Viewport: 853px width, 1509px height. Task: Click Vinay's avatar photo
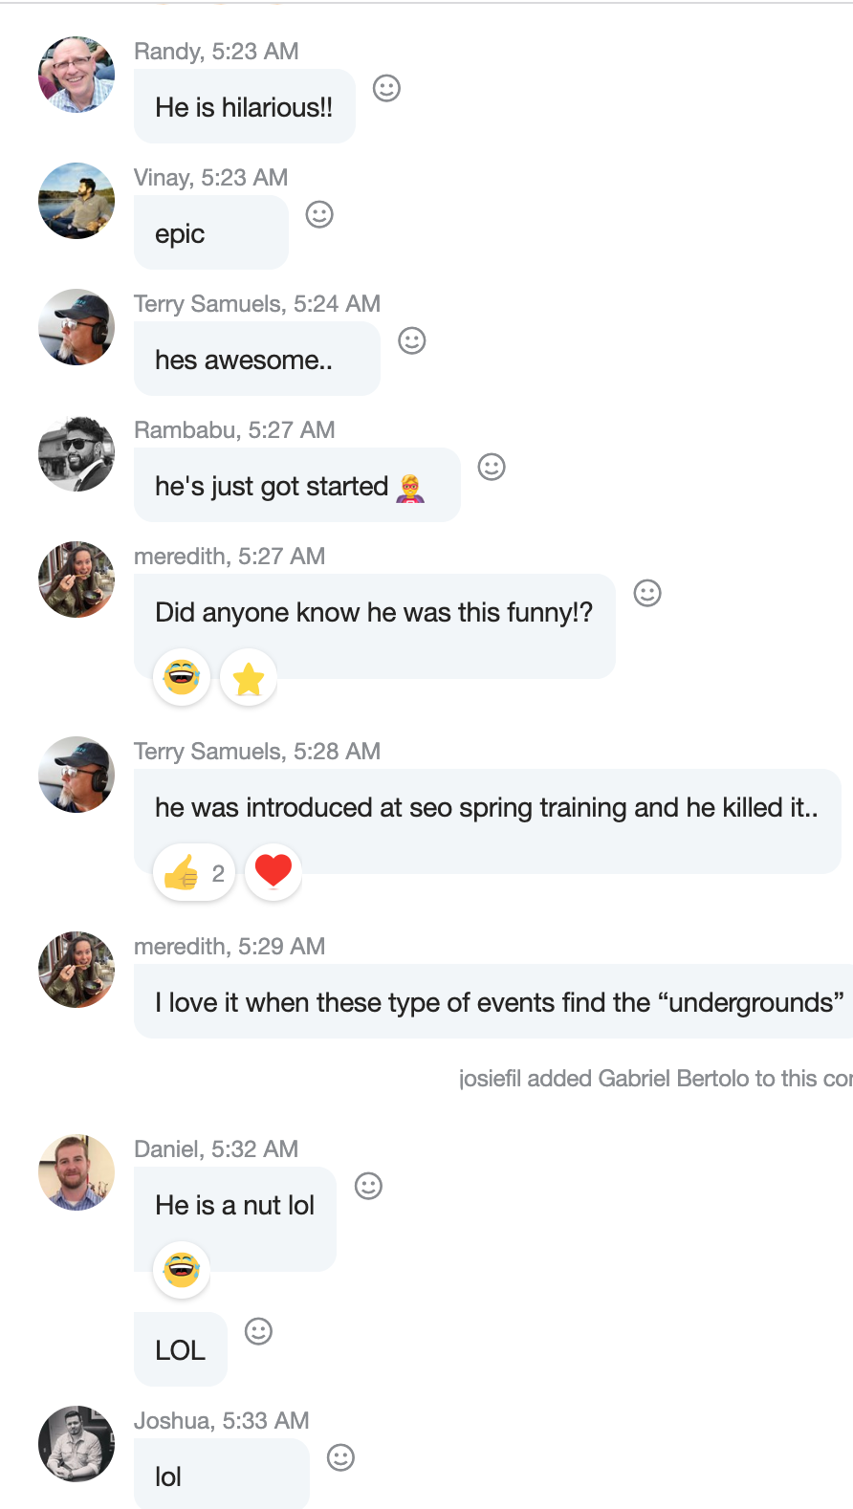pyautogui.click(x=77, y=201)
